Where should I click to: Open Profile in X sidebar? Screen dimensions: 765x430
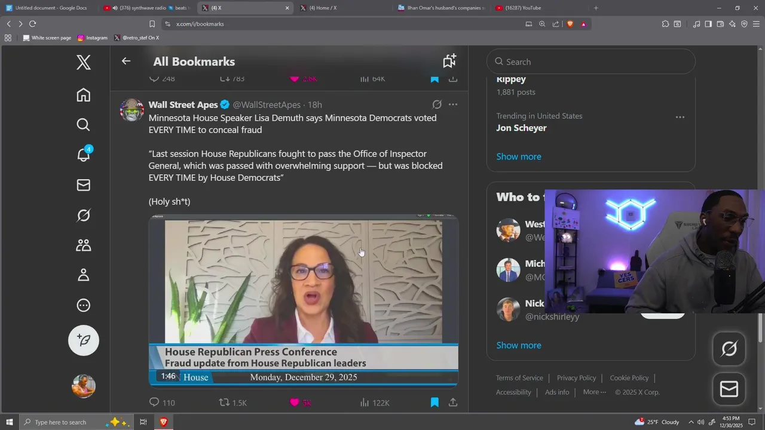(x=84, y=275)
